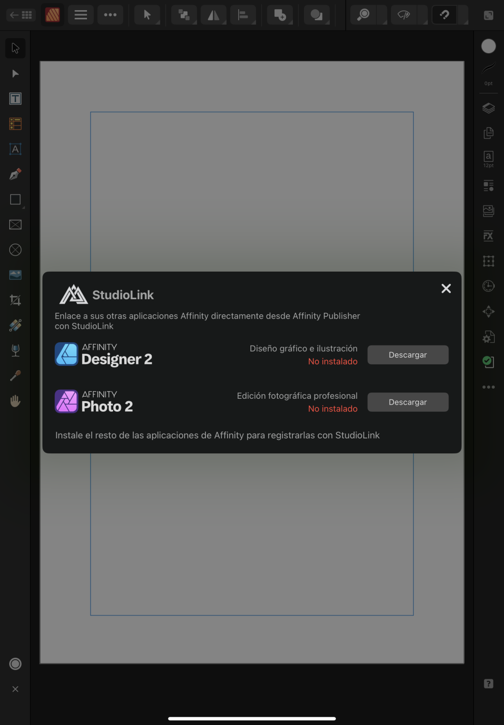
Task: Select the Frame Text tool
Action: [x=15, y=99]
